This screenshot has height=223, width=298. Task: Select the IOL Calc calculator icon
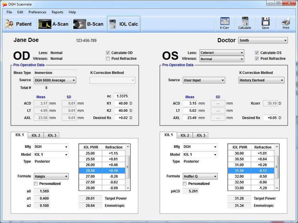point(113,24)
